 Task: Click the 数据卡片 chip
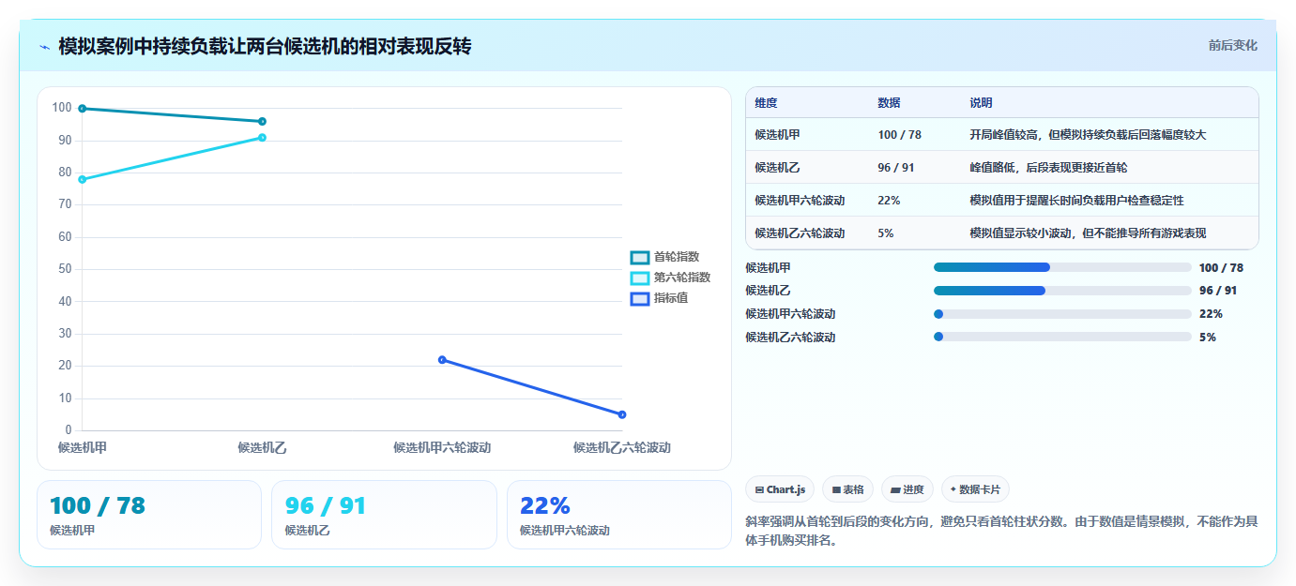tap(975, 489)
